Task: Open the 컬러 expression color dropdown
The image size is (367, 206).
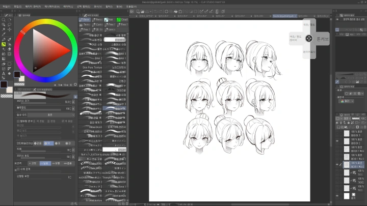Action: point(346,101)
